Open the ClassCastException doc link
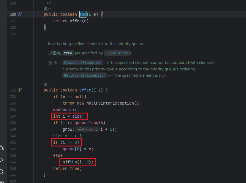 pos(82,63)
